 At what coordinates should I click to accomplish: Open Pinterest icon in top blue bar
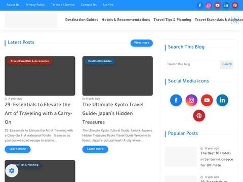235,6
